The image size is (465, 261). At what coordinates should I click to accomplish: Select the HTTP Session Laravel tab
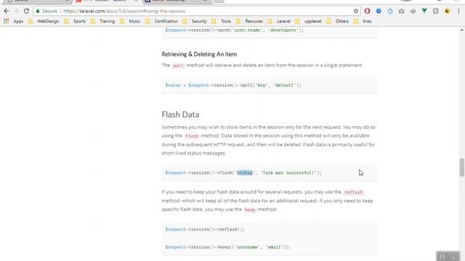click(107, 1)
